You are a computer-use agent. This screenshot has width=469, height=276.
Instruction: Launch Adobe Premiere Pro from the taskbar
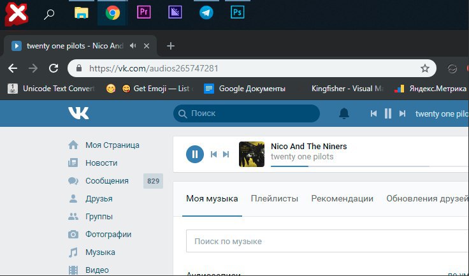143,12
